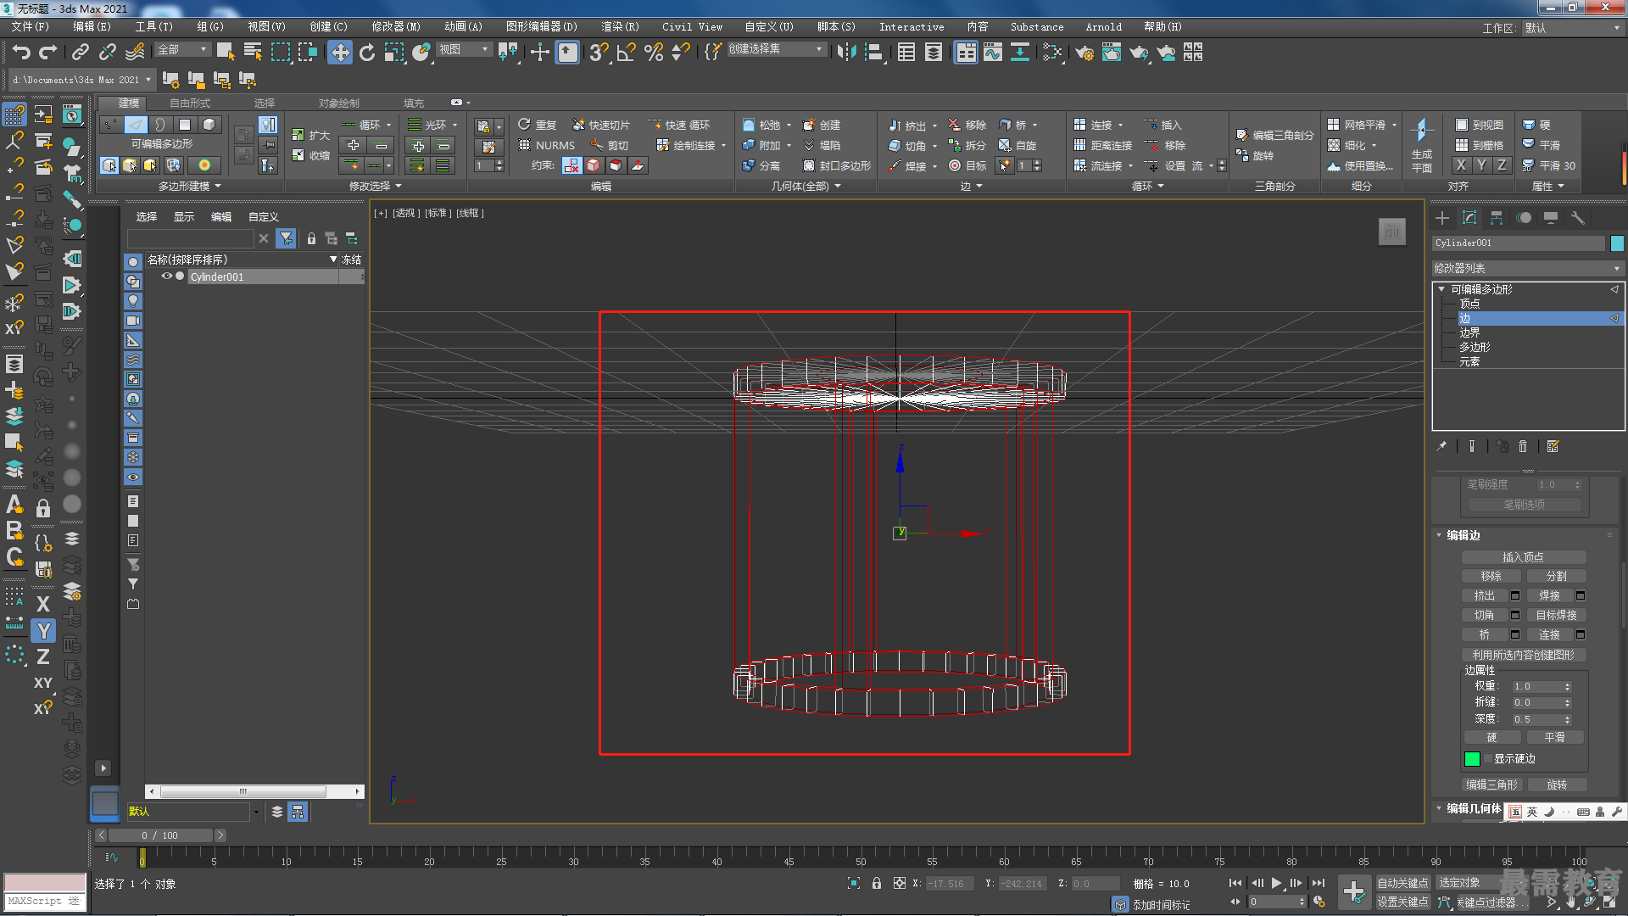Click the 目标焊接 button
This screenshot has height=916, width=1628.
(x=1556, y=615)
